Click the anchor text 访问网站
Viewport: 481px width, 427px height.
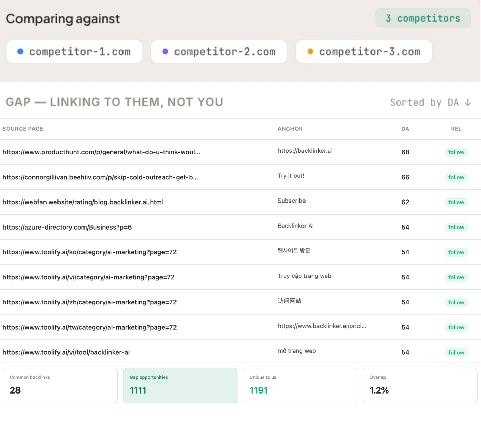coord(289,301)
